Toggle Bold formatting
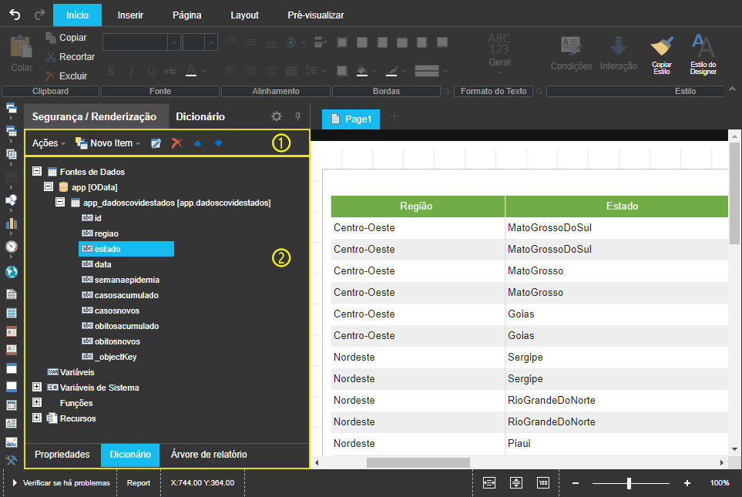The height and width of the screenshot is (497, 742). pos(111,72)
